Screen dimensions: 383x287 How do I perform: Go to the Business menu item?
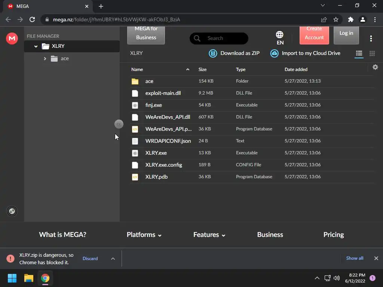[x=270, y=235]
